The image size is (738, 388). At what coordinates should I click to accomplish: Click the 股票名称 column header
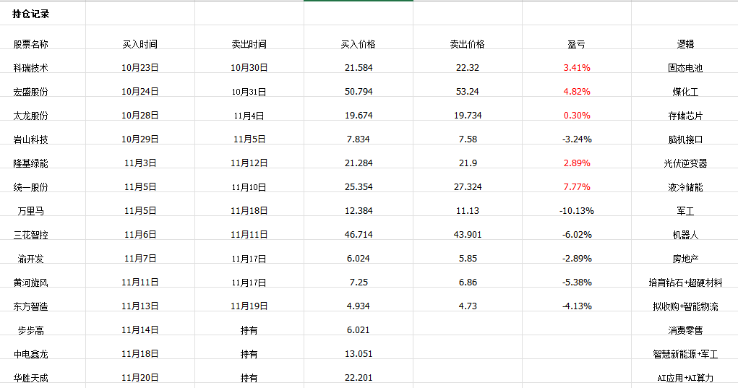pyautogui.click(x=30, y=44)
